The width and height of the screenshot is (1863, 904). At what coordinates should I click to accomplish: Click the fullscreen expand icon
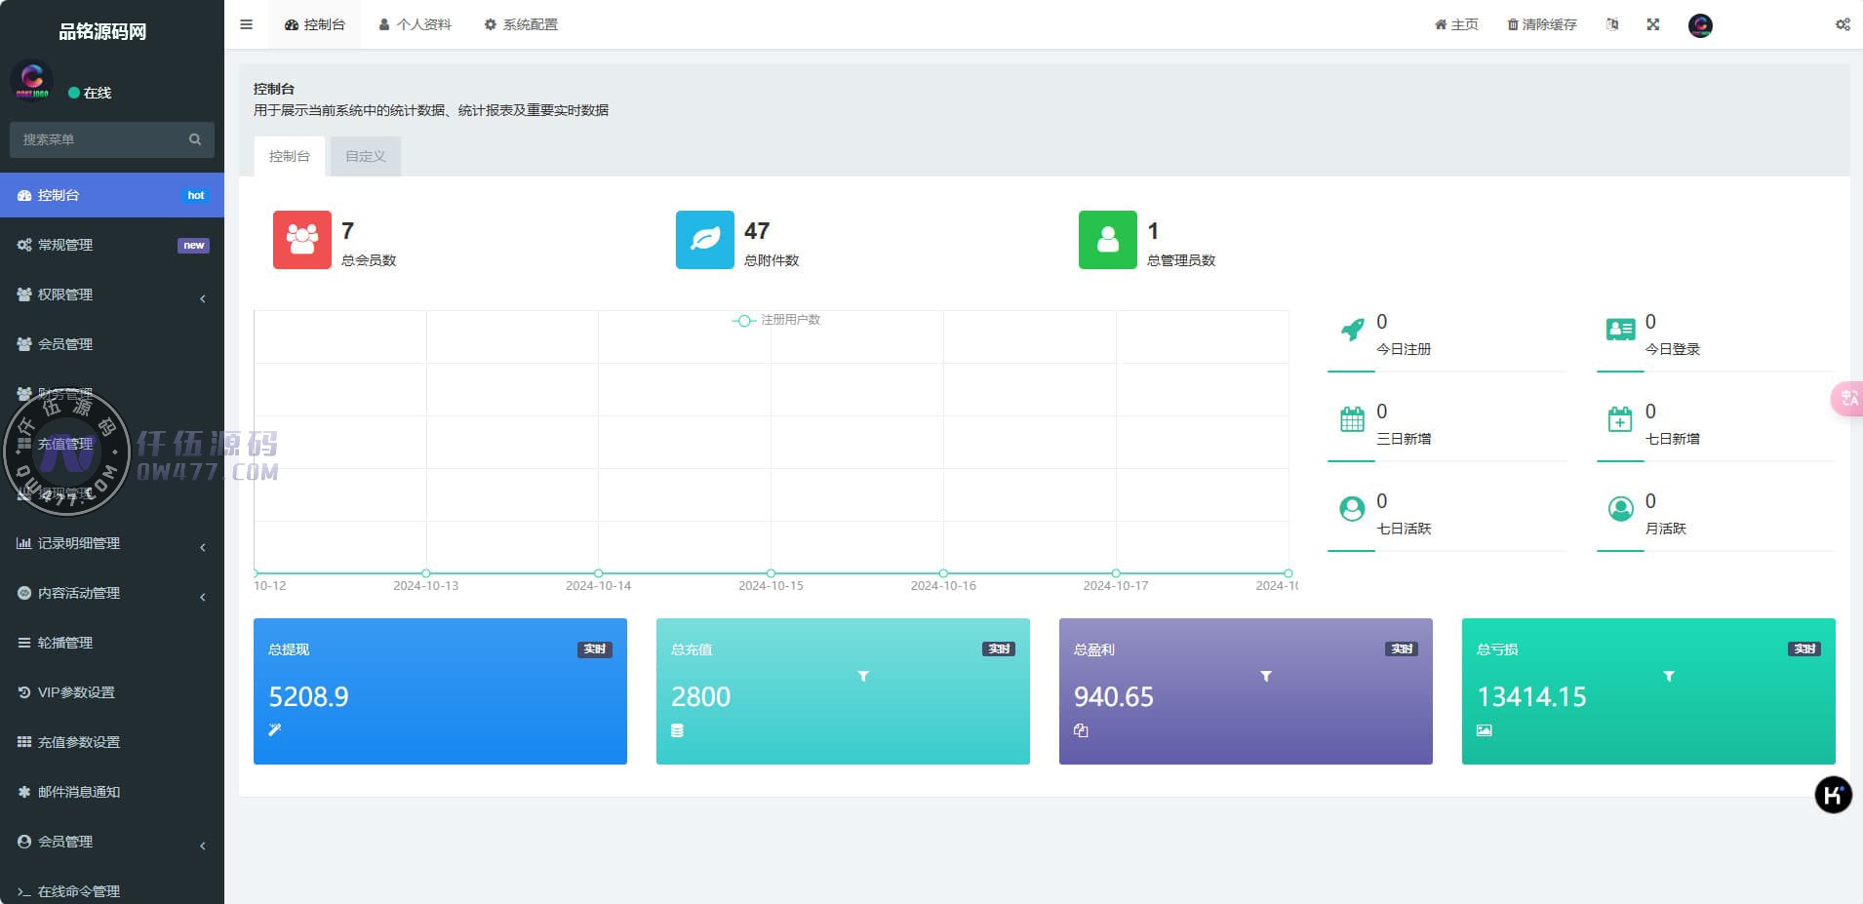[1652, 24]
